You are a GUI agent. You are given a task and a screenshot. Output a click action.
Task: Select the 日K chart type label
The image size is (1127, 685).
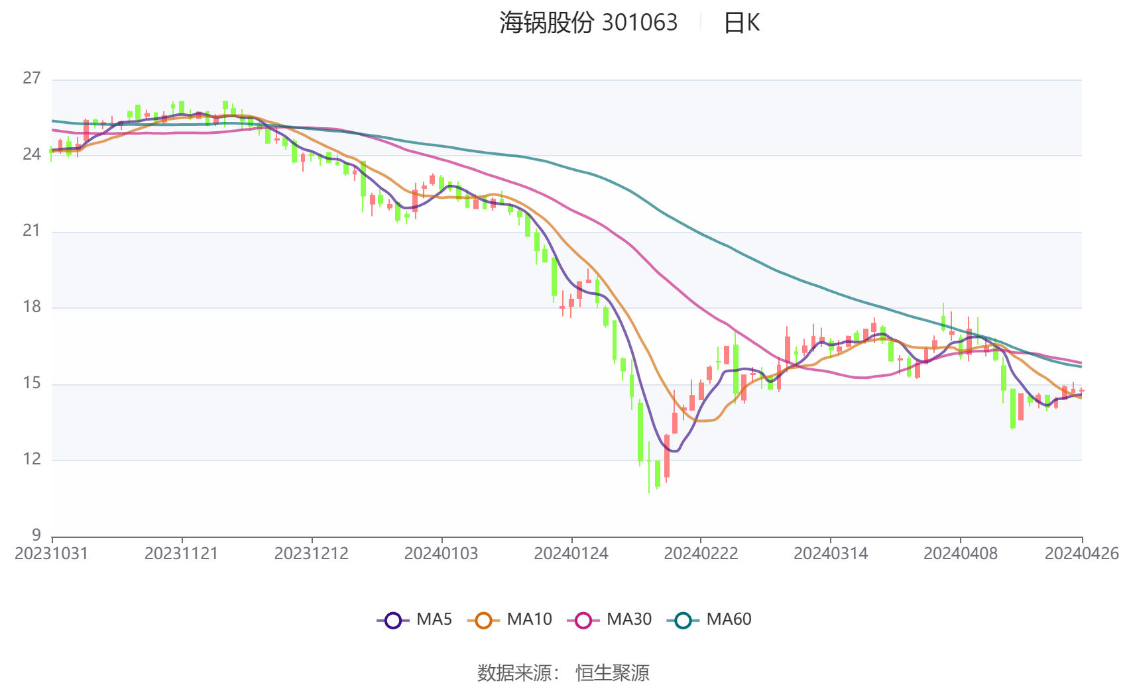coord(742,23)
